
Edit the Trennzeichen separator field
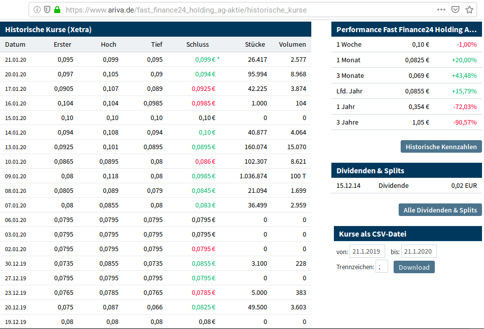coord(382,266)
